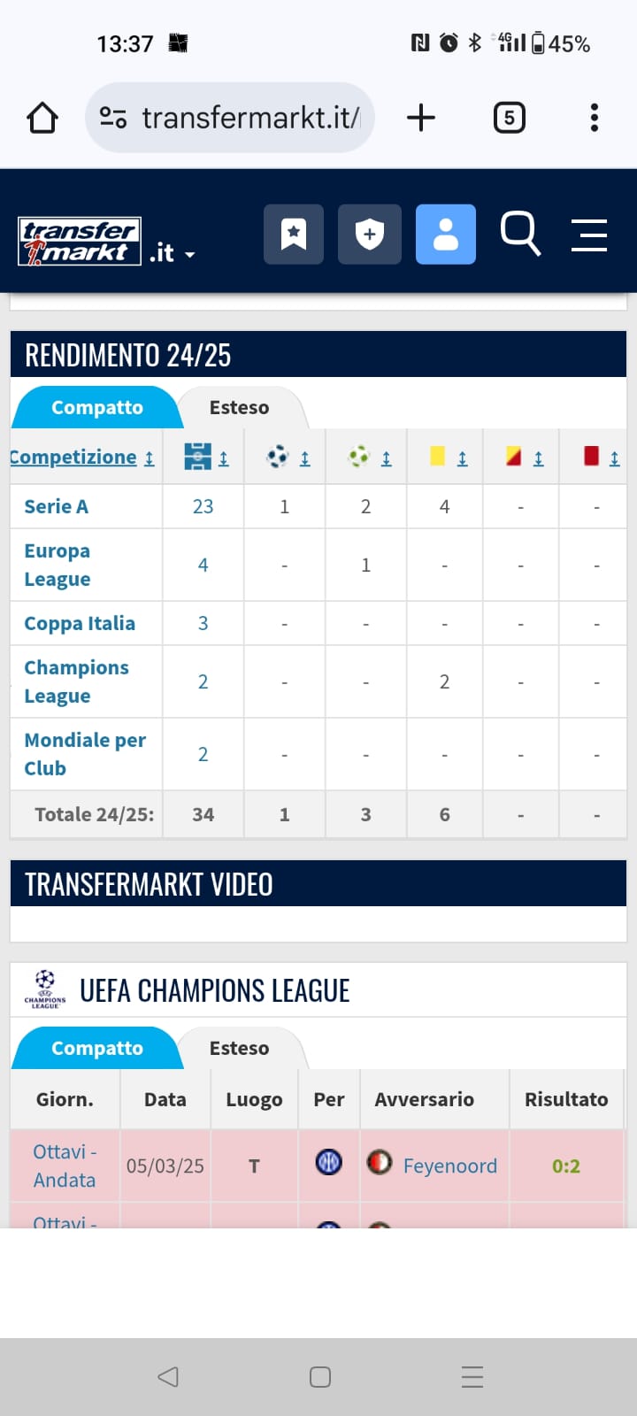
Task: Click the Transfermarkt logo
Action: [80, 242]
